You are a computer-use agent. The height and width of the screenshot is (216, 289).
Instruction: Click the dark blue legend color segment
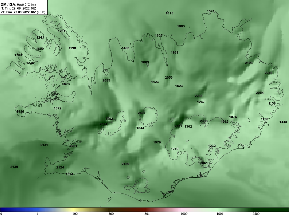point(18,210)
